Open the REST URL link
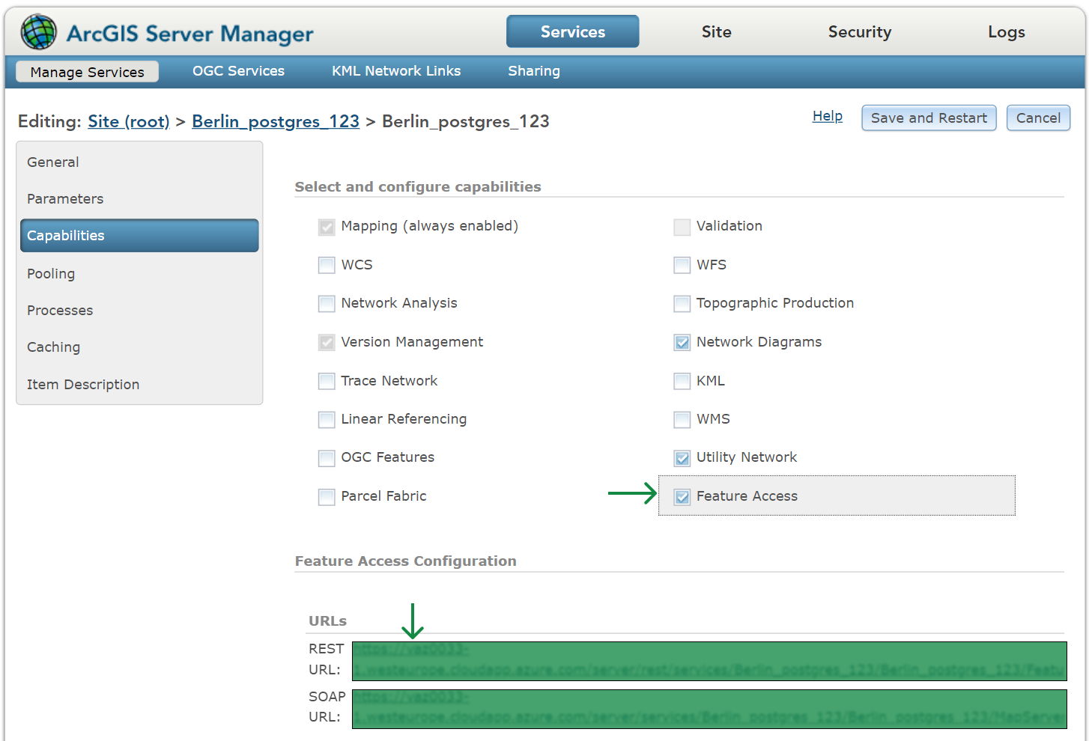 coord(709,661)
